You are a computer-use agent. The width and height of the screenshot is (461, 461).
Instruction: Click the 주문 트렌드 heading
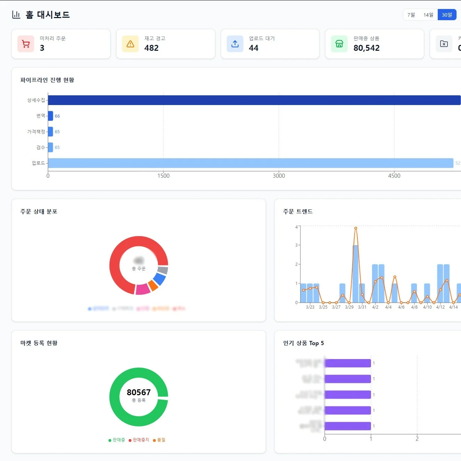(298, 212)
